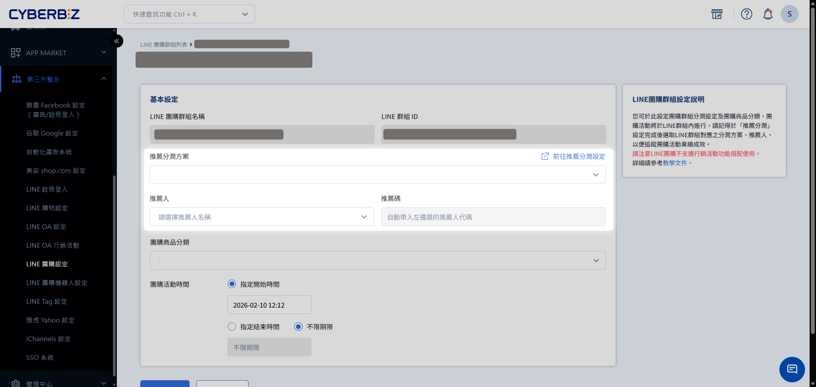Click the sidebar vertical scrollbar

click(114, 276)
